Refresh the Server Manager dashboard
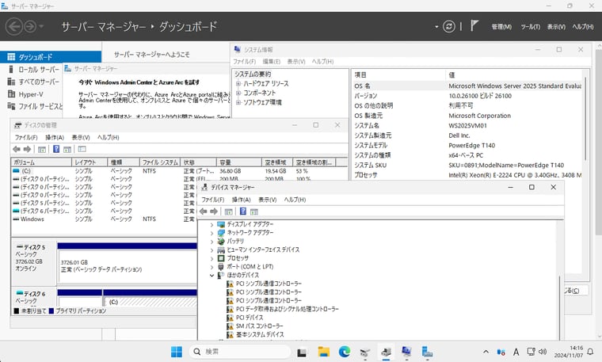Image resolution: width=602 pixels, height=362 pixels. tap(448, 26)
